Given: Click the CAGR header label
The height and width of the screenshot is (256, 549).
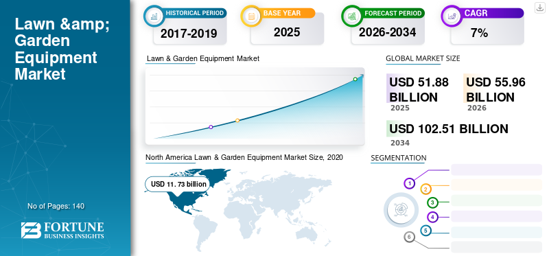Looking at the screenshot, I should [x=476, y=13].
